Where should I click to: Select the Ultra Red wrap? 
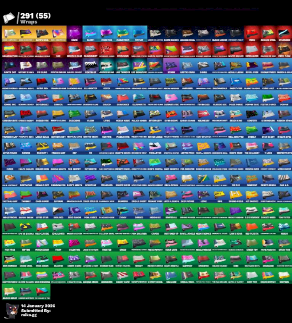pos(42,82)
